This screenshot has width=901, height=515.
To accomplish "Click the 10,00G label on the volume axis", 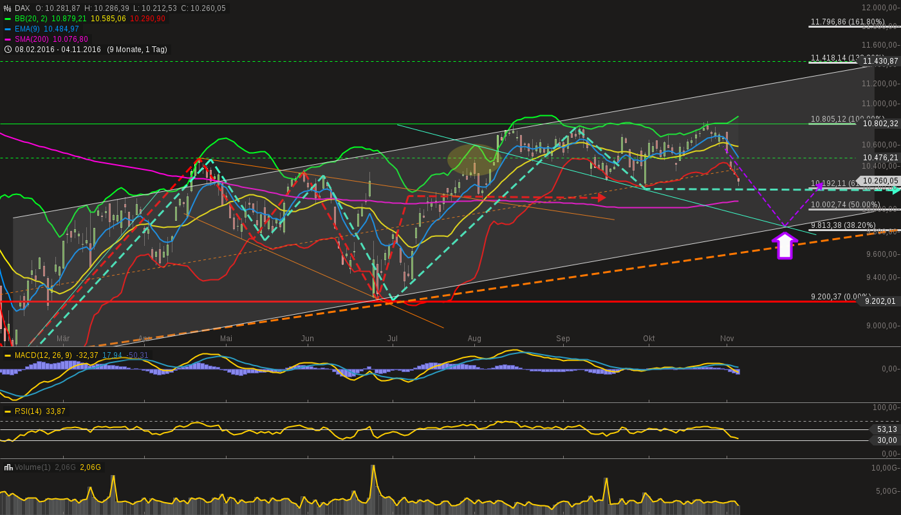I will coord(886,467).
